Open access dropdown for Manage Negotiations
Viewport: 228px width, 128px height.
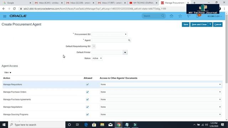click(161, 107)
